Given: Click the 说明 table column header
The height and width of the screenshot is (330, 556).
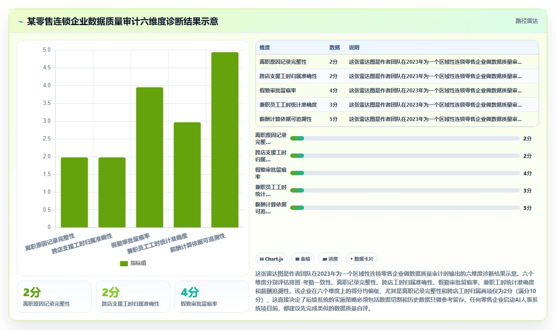Looking at the screenshot, I should click(x=354, y=48).
